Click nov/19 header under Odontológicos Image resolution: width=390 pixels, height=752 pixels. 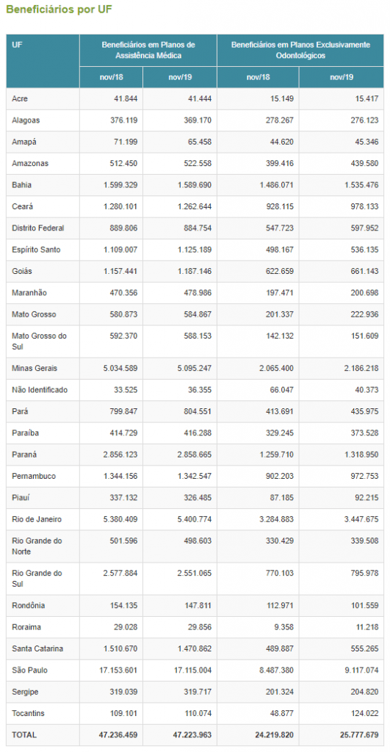pos(342,77)
